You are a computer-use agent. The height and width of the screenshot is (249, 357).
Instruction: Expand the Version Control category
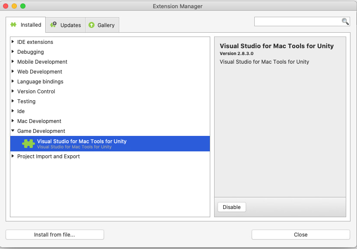pos(13,91)
